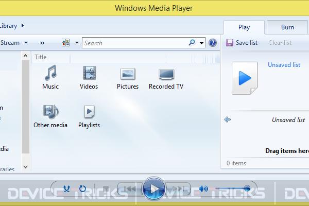Open the Other media category

click(x=50, y=116)
